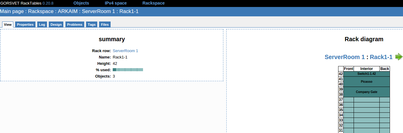Open Company Gate object in rack

[x=367, y=92]
